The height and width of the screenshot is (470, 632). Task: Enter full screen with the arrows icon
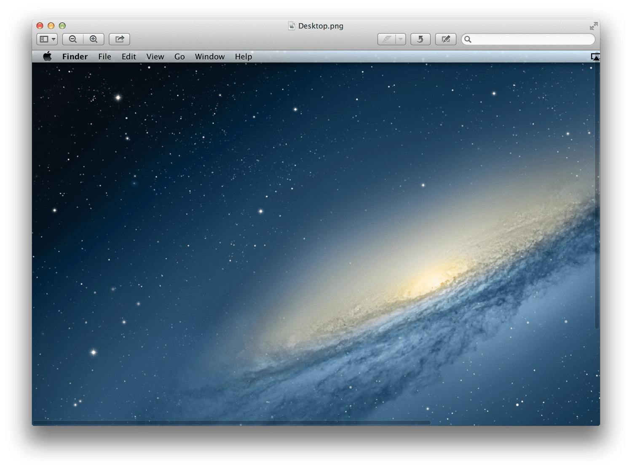point(593,26)
